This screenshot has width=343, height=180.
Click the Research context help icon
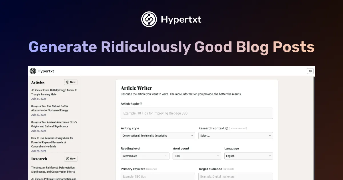coord(227,129)
